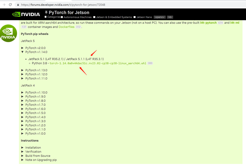Expand the Build from Source instructions
This screenshot has width=246, height=168.
point(36,156)
